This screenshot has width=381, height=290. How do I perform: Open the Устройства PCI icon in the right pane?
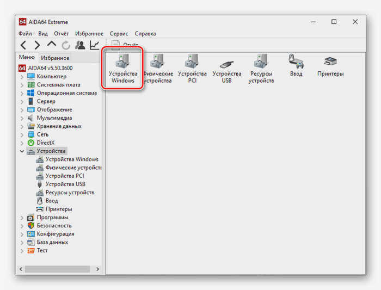click(x=192, y=69)
